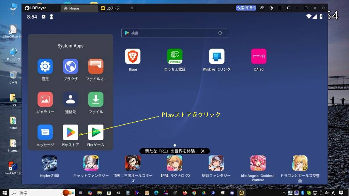Click the Bluetooth tray icon
The width and height of the screenshot is (349, 196).
pos(303,193)
